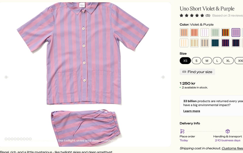The height and width of the screenshot is (153, 243).
Task: Open the Learn more link
Action: [192, 111]
